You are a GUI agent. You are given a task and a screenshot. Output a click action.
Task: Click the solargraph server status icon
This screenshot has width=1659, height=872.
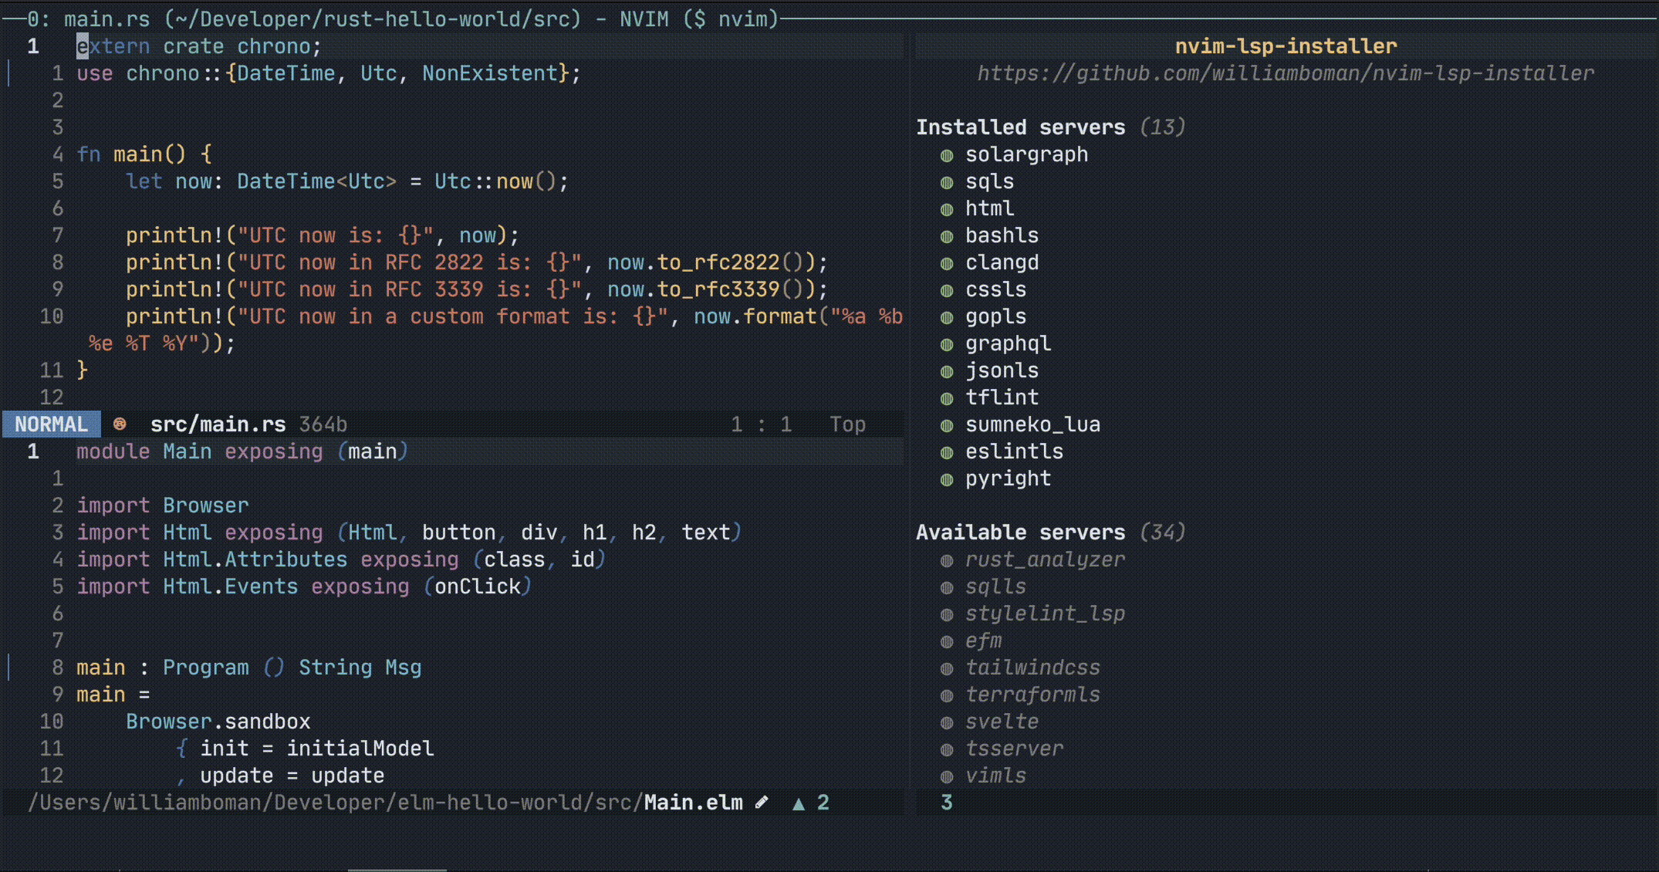(x=947, y=156)
